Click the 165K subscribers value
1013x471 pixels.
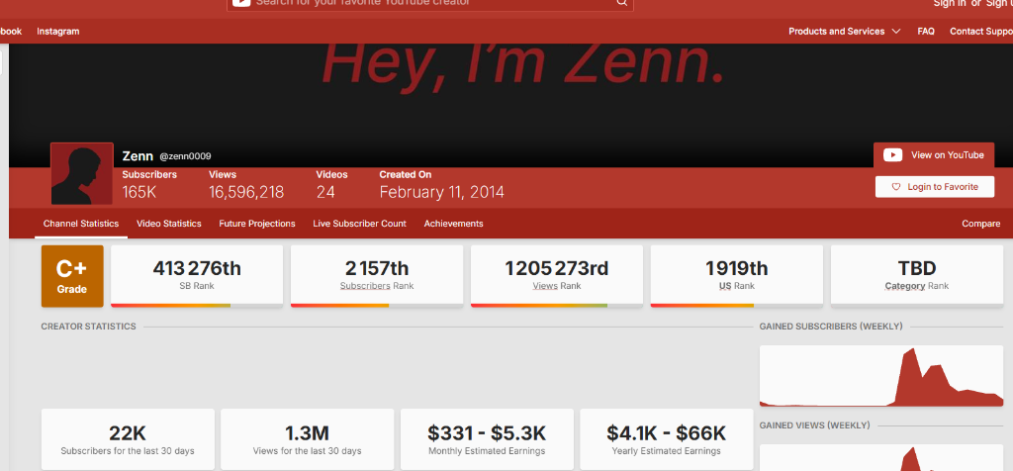139,192
